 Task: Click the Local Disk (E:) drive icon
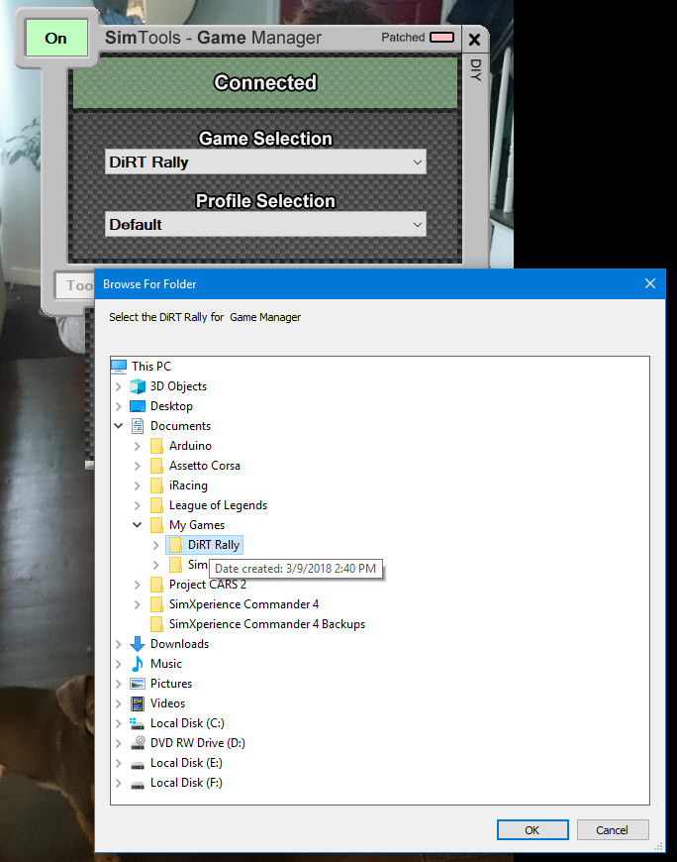(138, 764)
